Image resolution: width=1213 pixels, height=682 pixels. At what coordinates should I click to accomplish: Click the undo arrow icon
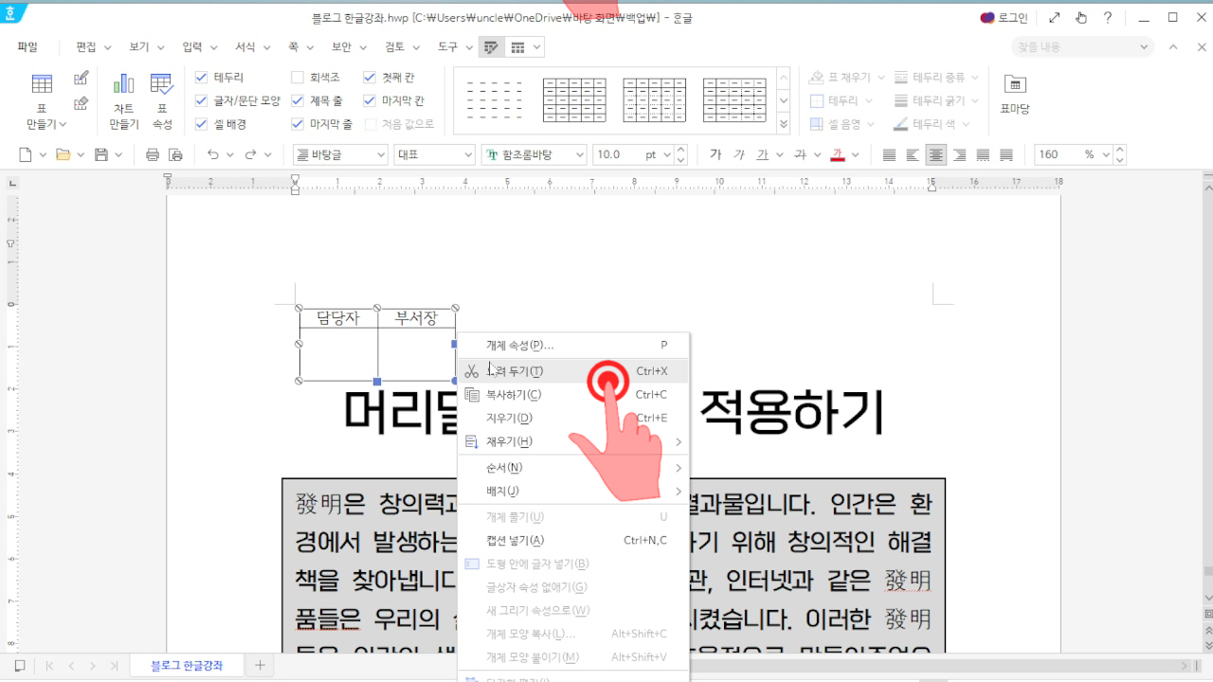coord(213,154)
